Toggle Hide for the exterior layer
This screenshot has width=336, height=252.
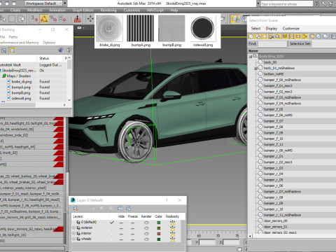tap(121, 228)
